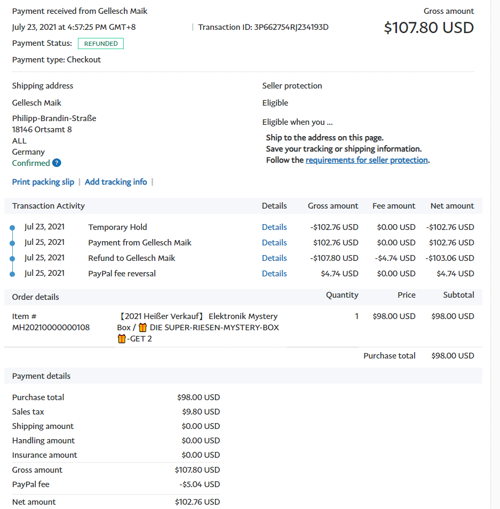Screen dimensions: 500x509
Task: Click the $107.80 USD gross amount heading
Action: pyautogui.click(x=428, y=28)
